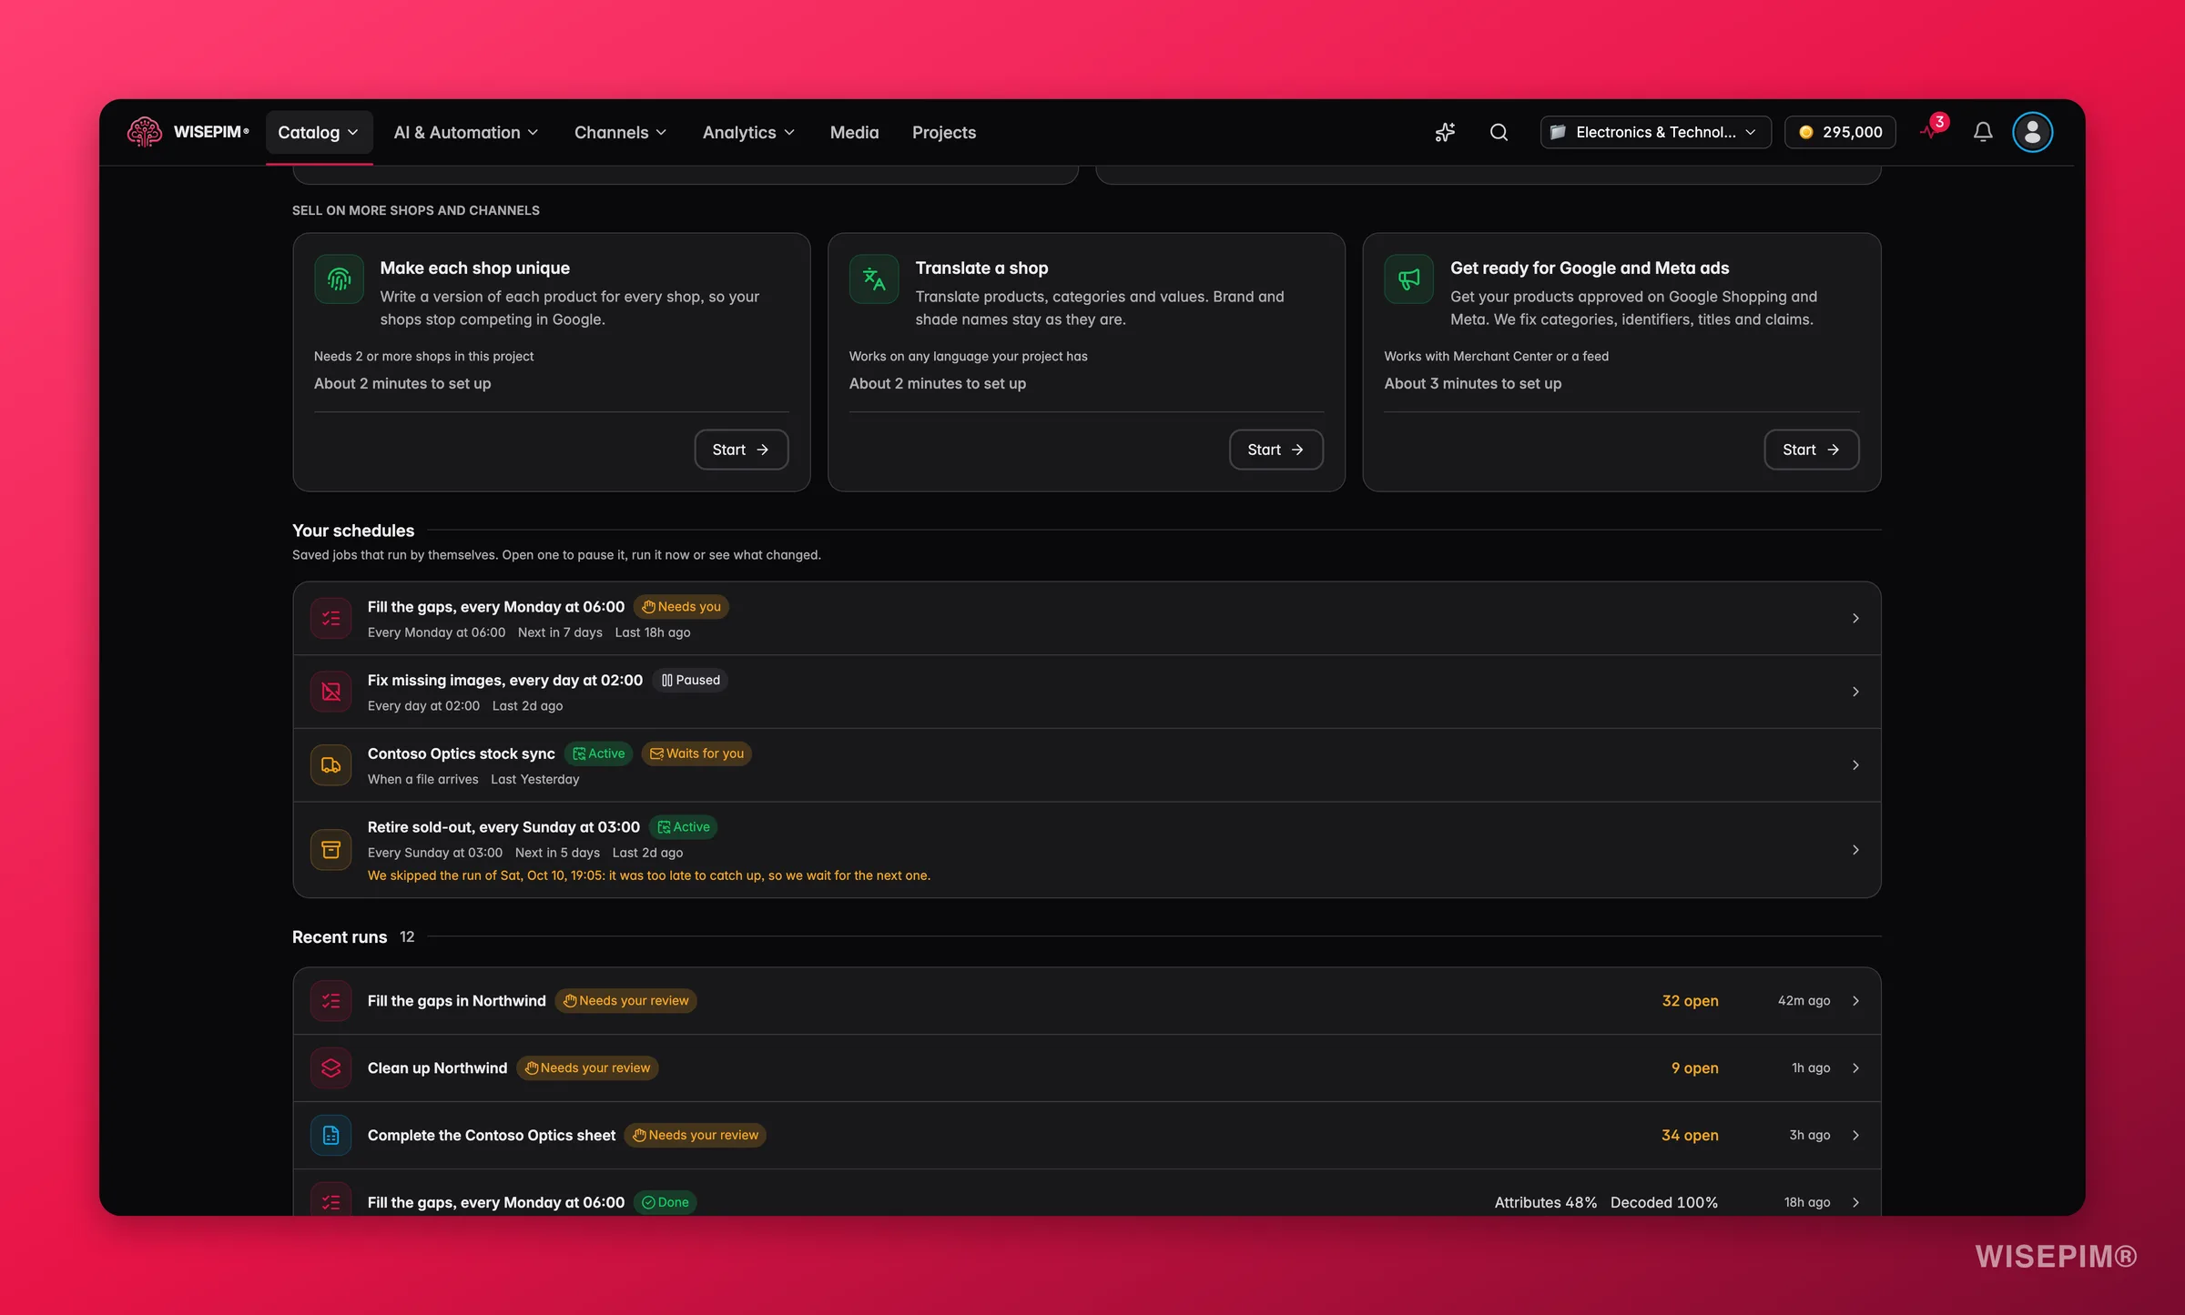Screen dimensions: 2185x1315
Task: Open the AI sparkle assistant icon
Action: pos(1445,132)
